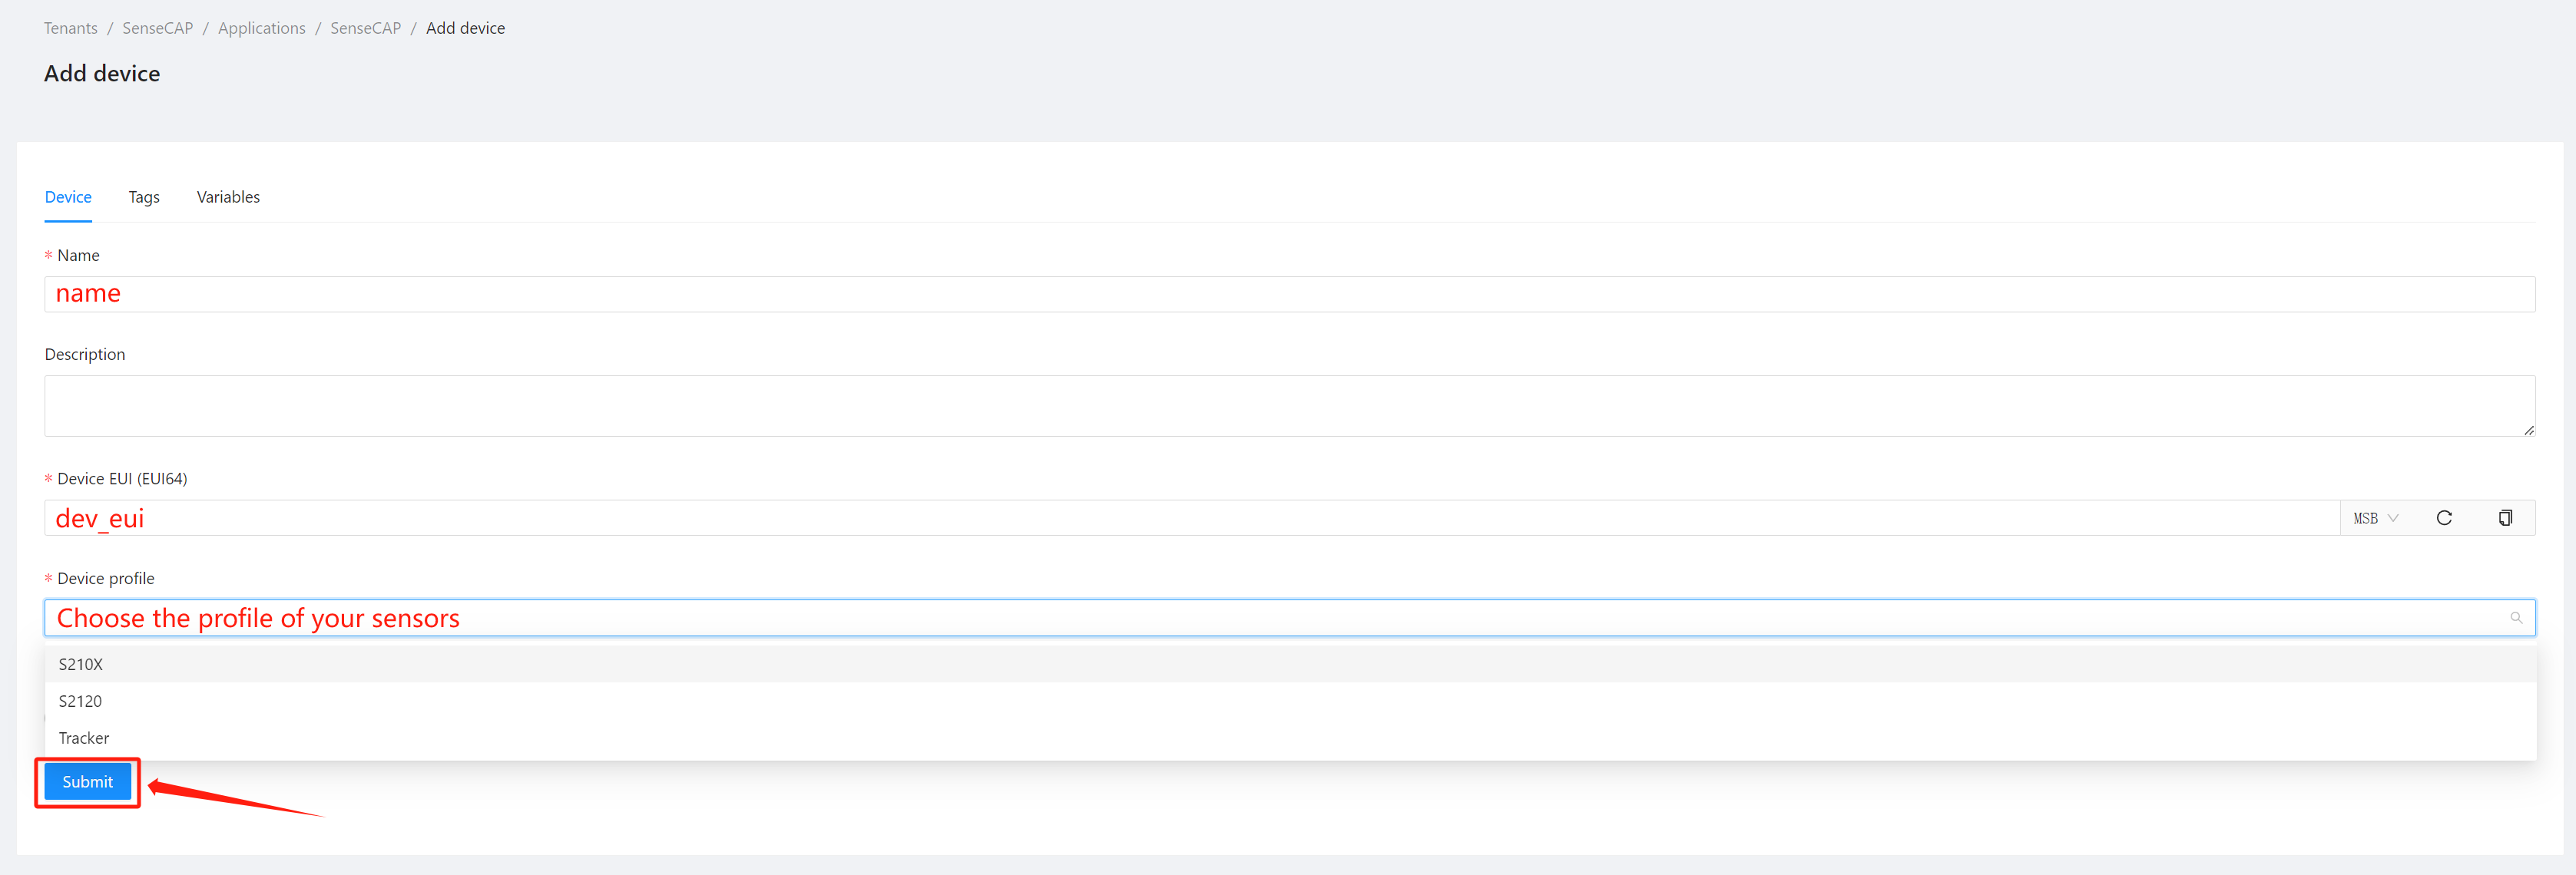The image size is (2576, 875).
Task: Click the regenerate Device EUI icon
Action: 2444,517
